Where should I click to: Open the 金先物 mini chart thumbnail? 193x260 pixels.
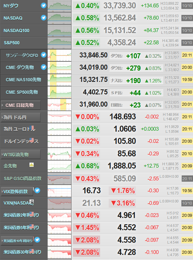(59, 166)
